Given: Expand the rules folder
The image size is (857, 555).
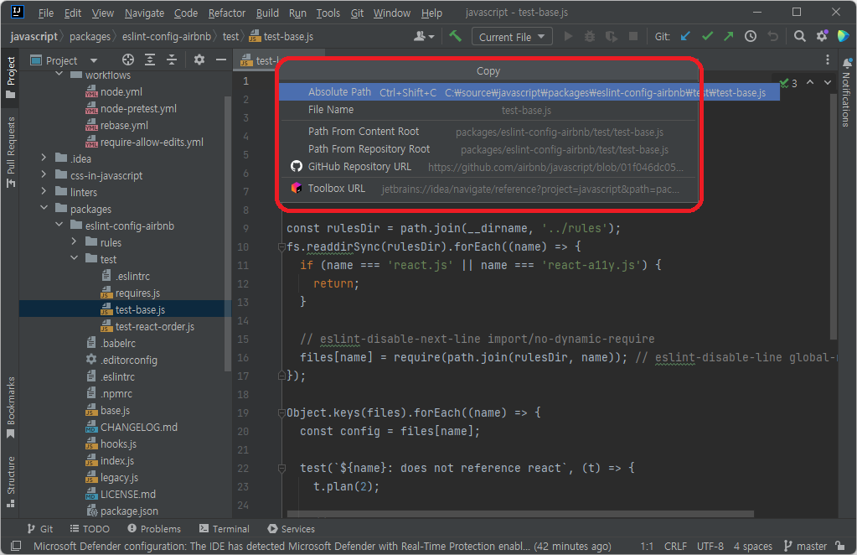Looking at the screenshot, I should click(x=75, y=241).
